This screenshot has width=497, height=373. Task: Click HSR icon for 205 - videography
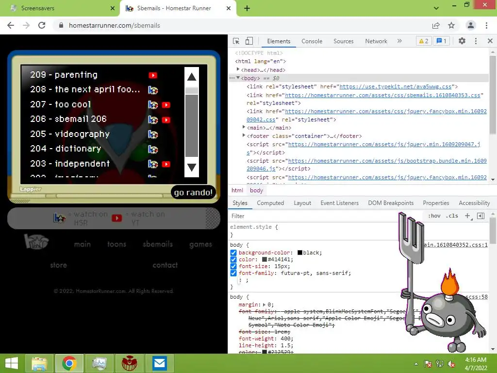click(x=153, y=135)
